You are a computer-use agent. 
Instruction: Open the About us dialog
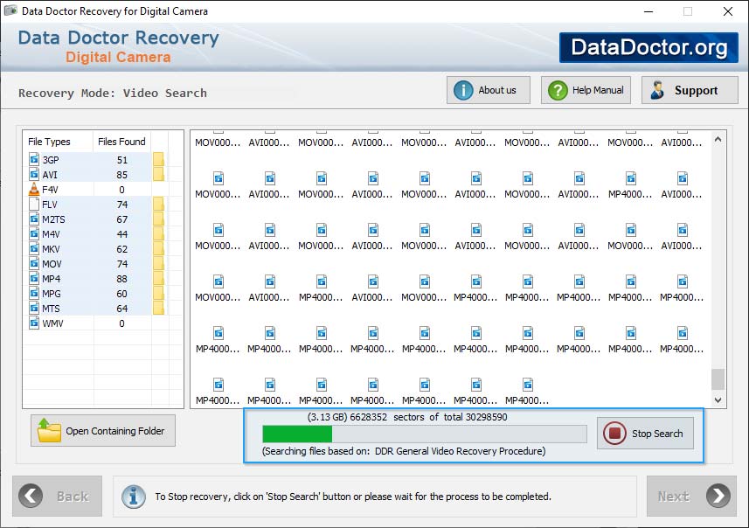(489, 90)
